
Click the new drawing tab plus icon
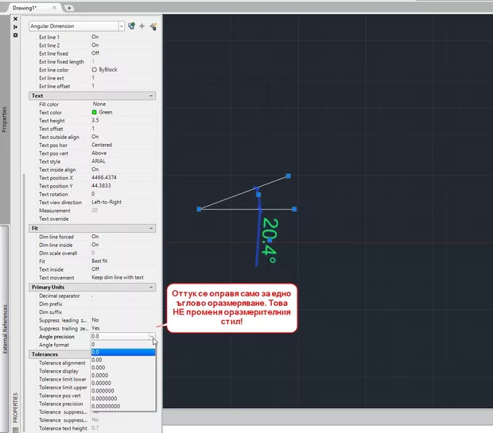click(x=69, y=7)
